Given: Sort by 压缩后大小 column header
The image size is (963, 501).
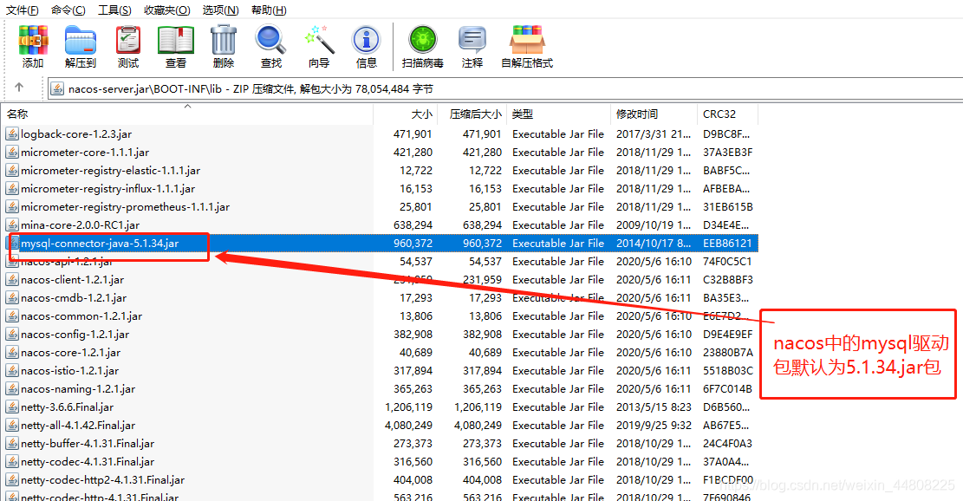Looking at the screenshot, I should click(x=472, y=114).
